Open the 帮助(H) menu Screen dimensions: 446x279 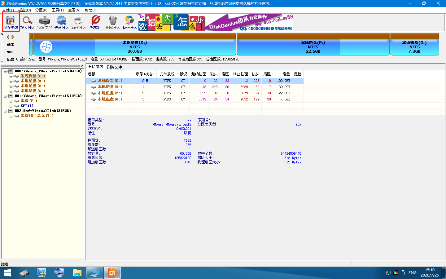[91, 10]
